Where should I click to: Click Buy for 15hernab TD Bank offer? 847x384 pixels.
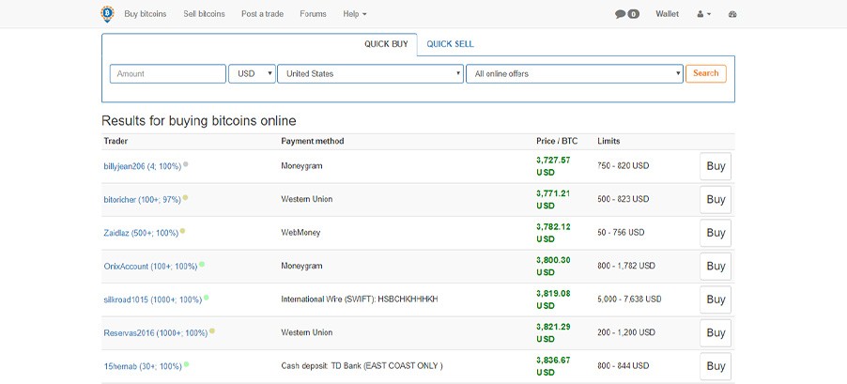716,366
